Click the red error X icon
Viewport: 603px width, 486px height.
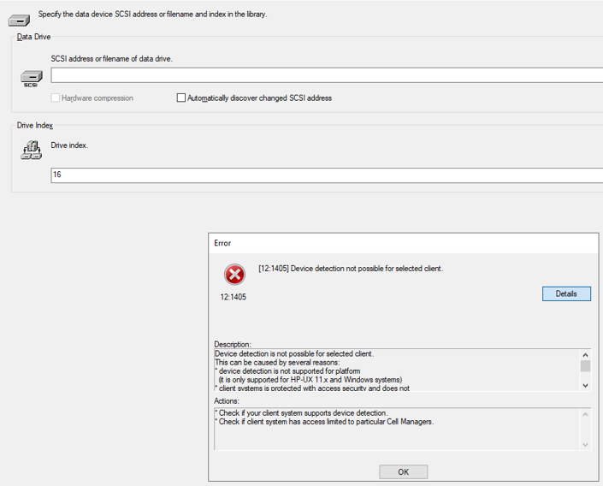point(234,275)
